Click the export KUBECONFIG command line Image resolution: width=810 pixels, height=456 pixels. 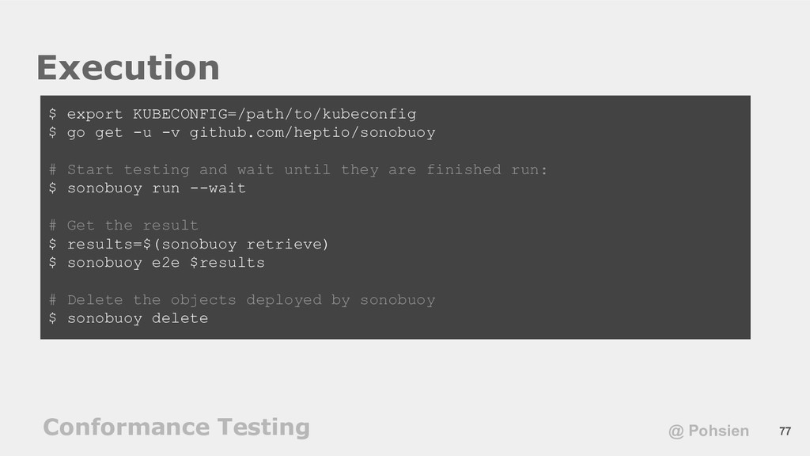(x=233, y=114)
